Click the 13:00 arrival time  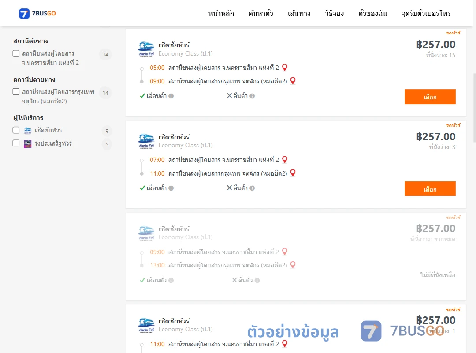157,265
